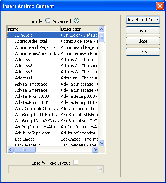
Task: Click the Insert button
Action: point(143,31)
